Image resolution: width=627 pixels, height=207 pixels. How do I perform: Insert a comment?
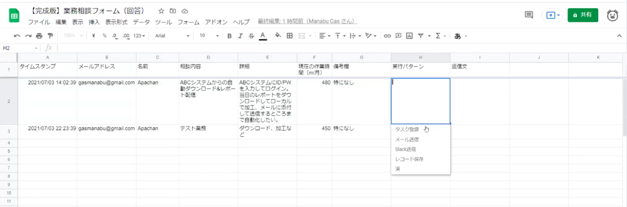(x=398, y=36)
